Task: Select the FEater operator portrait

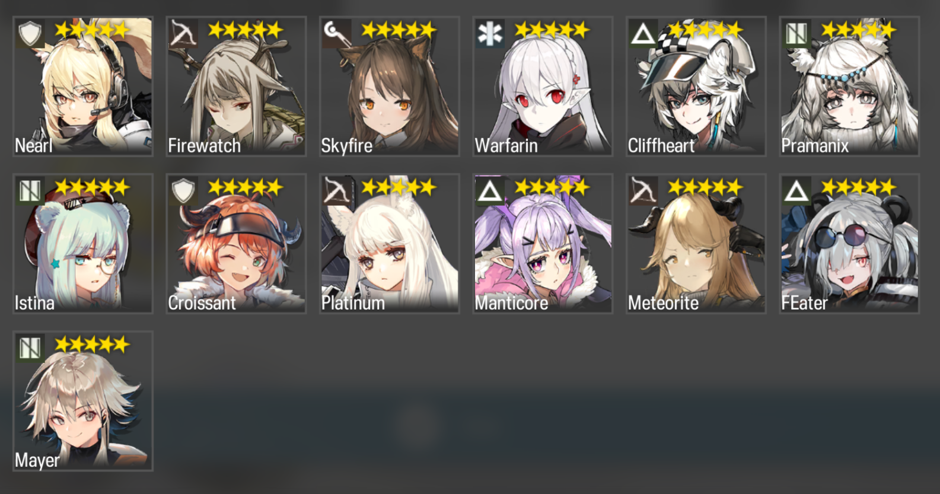Action: tap(849, 244)
